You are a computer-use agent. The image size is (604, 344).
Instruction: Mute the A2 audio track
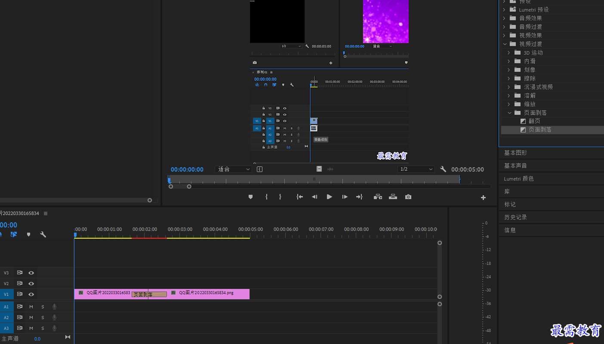coord(31,317)
